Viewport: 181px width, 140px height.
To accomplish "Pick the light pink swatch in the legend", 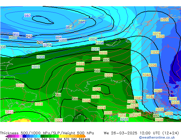I will pos(21,136).
